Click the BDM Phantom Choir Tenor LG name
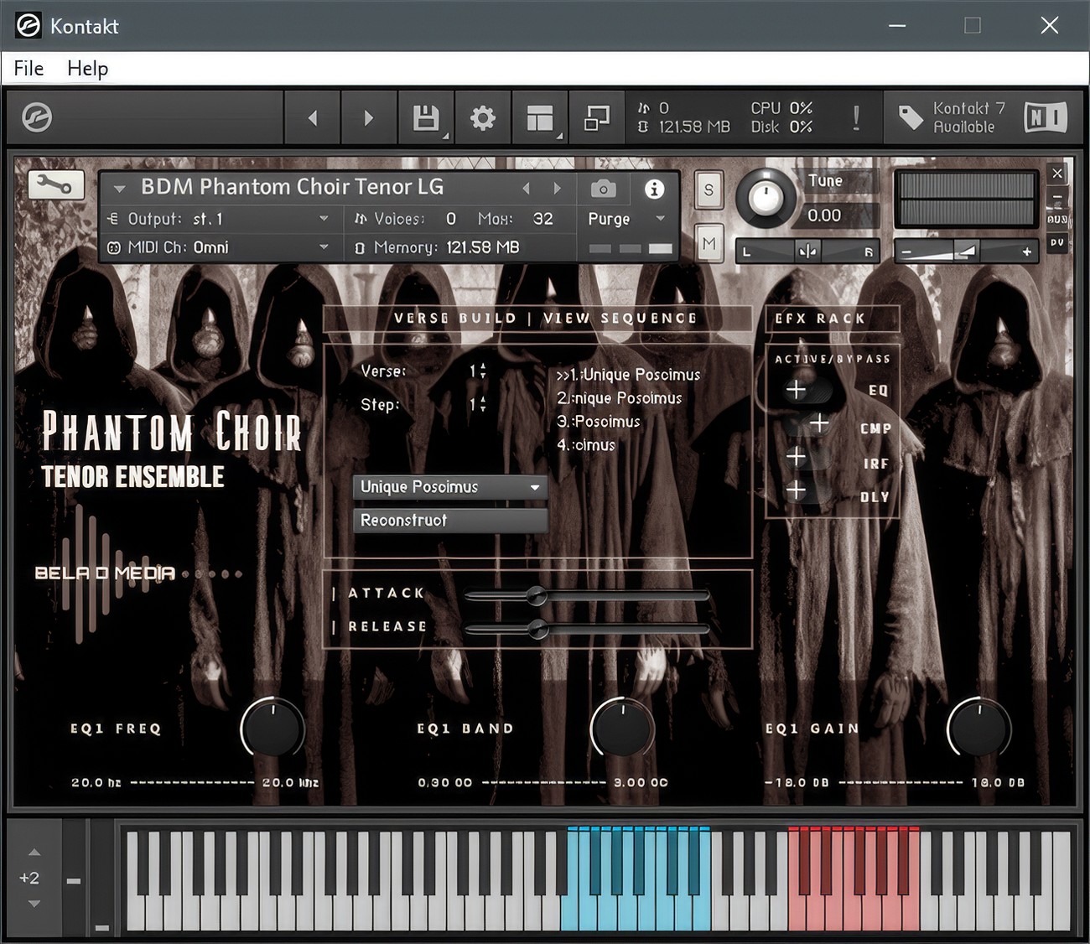Image resolution: width=1090 pixels, height=944 pixels. (292, 187)
